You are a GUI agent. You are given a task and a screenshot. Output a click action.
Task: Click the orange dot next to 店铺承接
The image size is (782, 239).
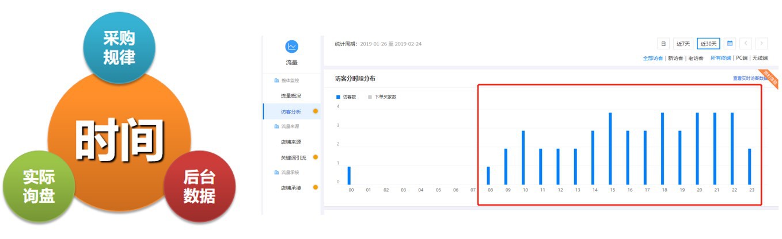pyautogui.click(x=315, y=187)
